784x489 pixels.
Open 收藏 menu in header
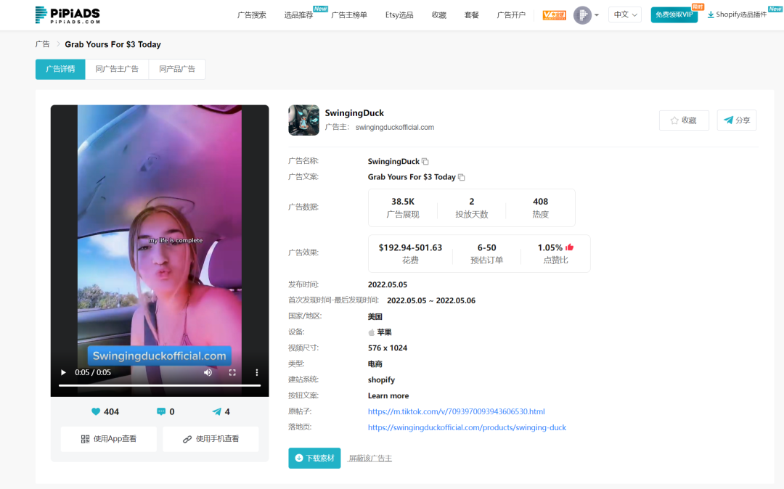click(439, 15)
